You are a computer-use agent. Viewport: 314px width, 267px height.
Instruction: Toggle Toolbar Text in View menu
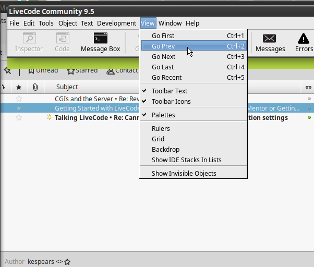pos(194,91)
